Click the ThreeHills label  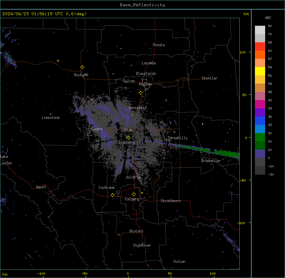click(178, 138)
